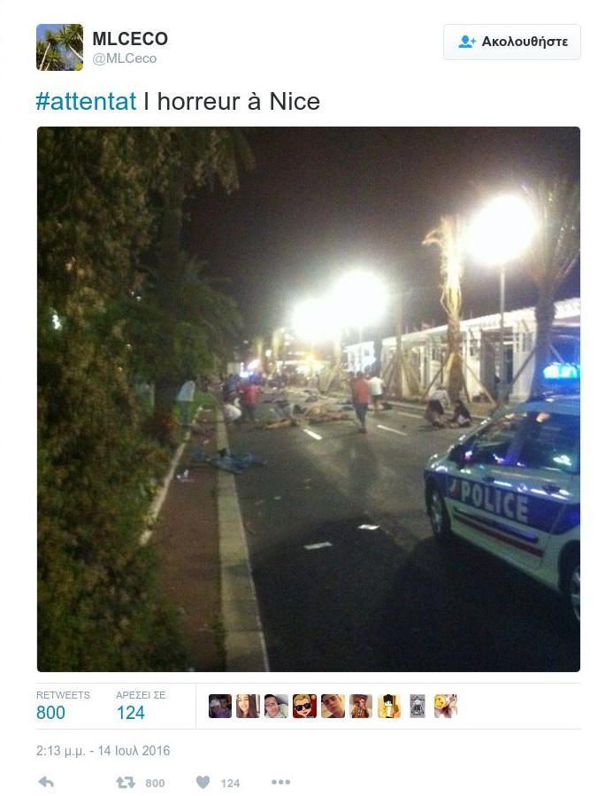Click the reply arrow icon

point(46,782)
